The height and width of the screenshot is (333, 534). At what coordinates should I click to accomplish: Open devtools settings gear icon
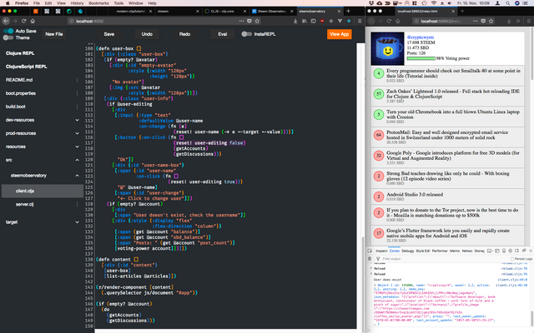pyautogui.click(x=510, y=251)
